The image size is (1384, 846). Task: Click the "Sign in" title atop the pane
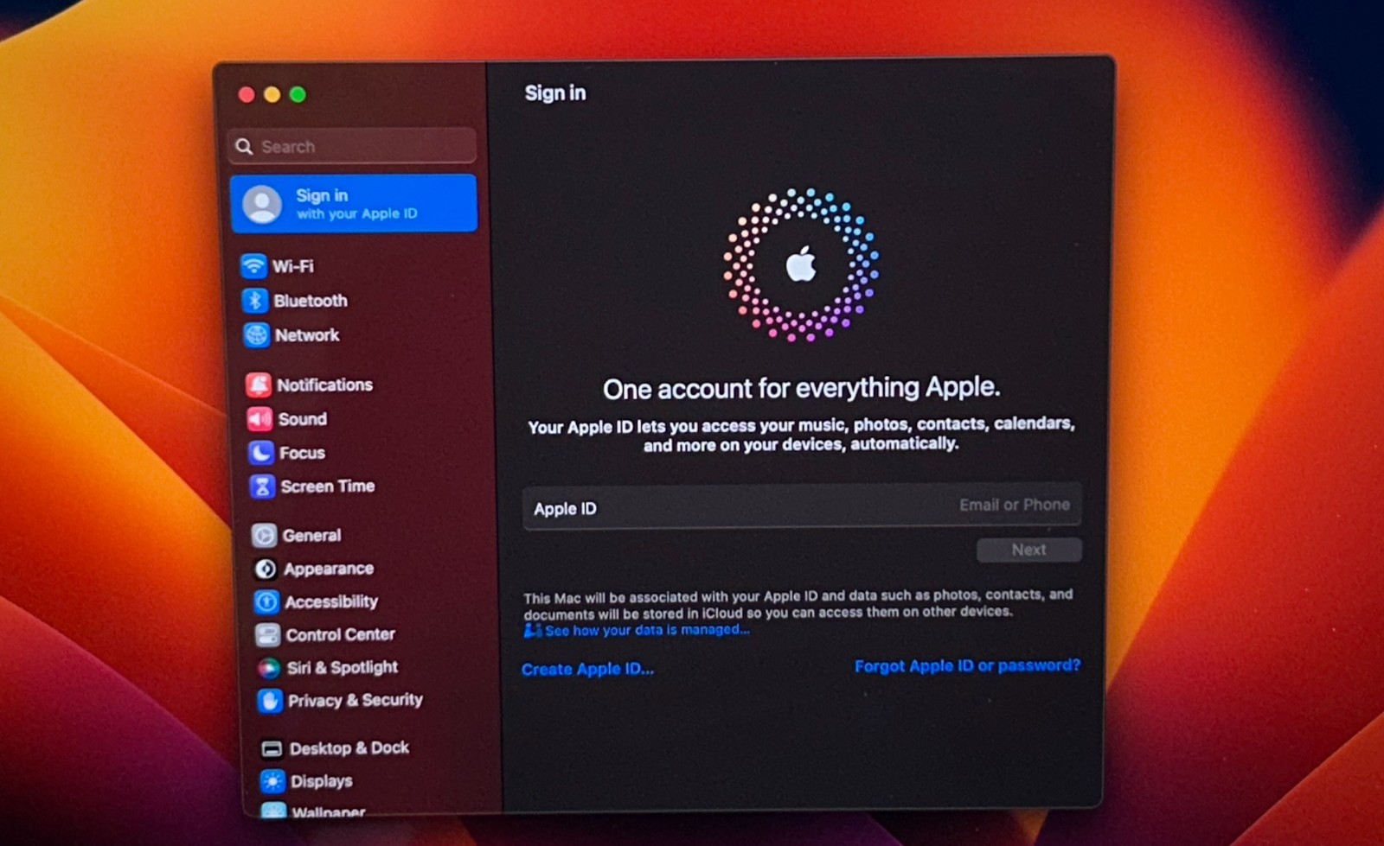pyautogui.click(x=555, y=92)
